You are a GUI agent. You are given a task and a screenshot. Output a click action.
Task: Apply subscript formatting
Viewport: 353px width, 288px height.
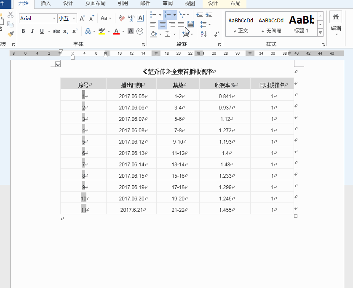click(66, 31)
